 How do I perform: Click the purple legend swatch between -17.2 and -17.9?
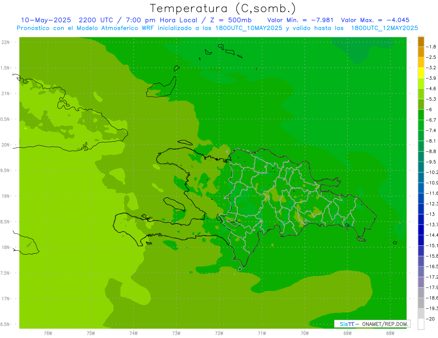point(421,282)
